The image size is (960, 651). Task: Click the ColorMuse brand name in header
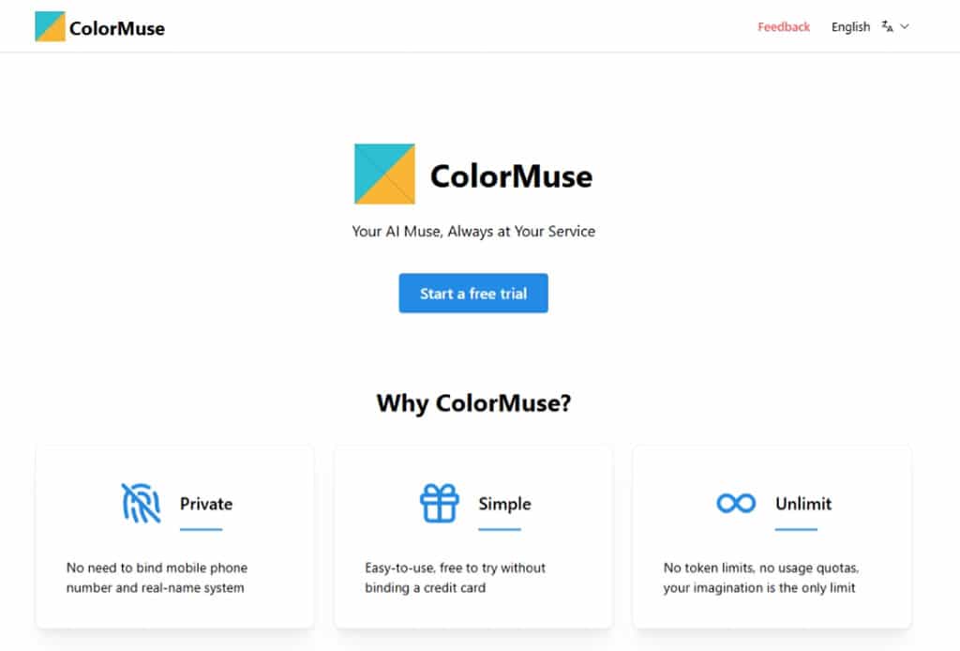pyautogui.click(x=117, y=28)
